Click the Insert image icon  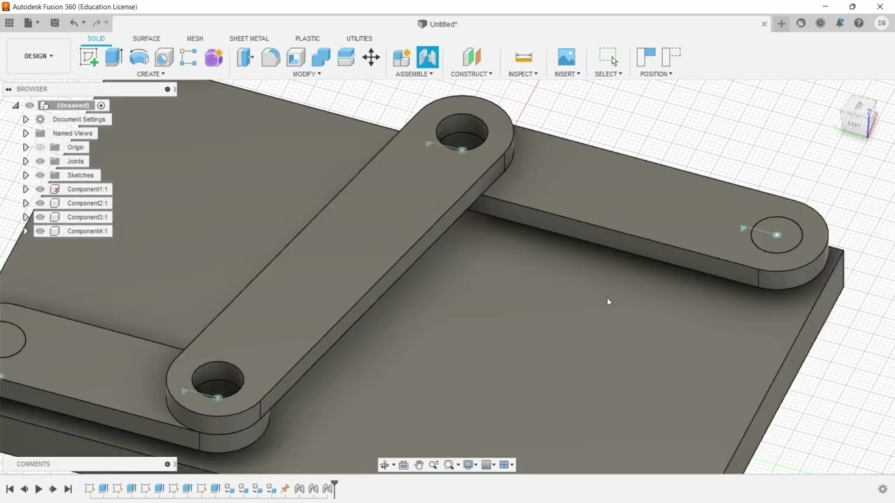tap(566, 57)
